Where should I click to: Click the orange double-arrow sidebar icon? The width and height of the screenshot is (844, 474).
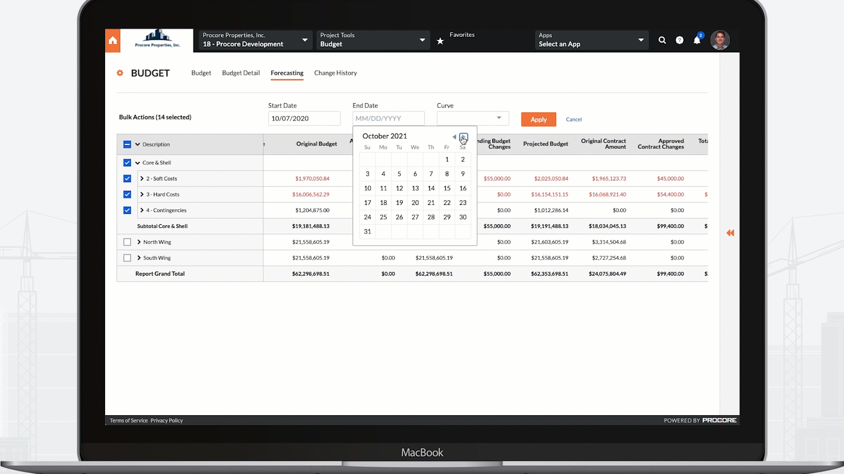tap(730, 233)
